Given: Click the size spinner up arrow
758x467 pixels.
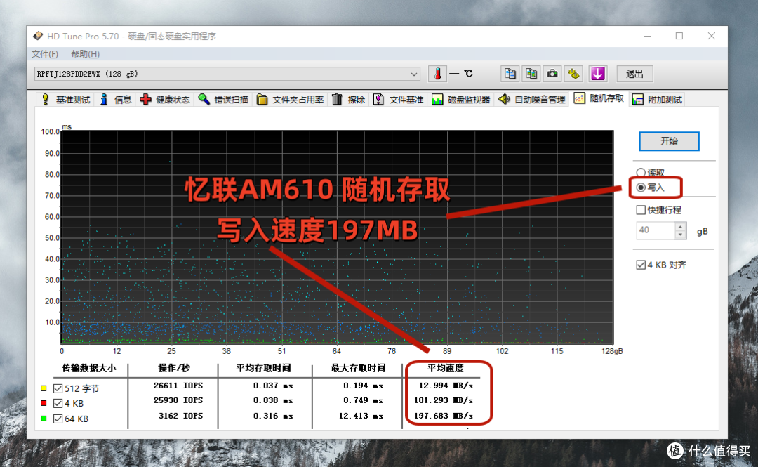Looking at the screenshot, I should click(679, 225).
